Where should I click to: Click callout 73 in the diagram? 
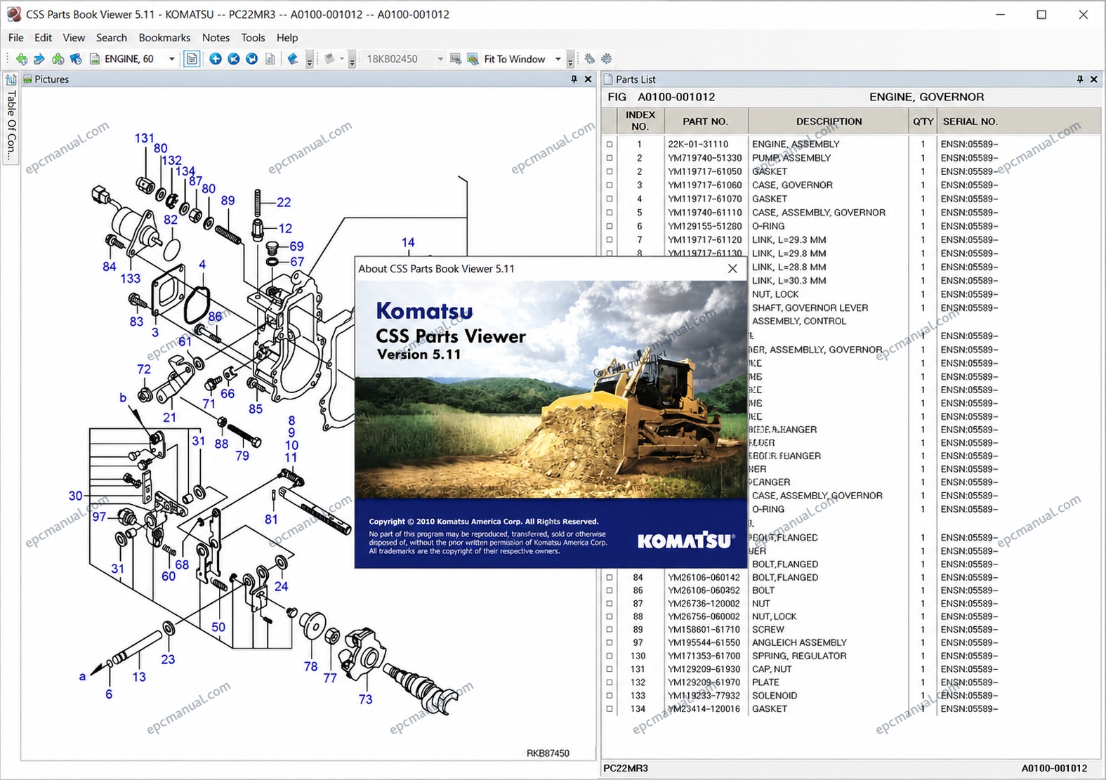[x=365, y=699]
